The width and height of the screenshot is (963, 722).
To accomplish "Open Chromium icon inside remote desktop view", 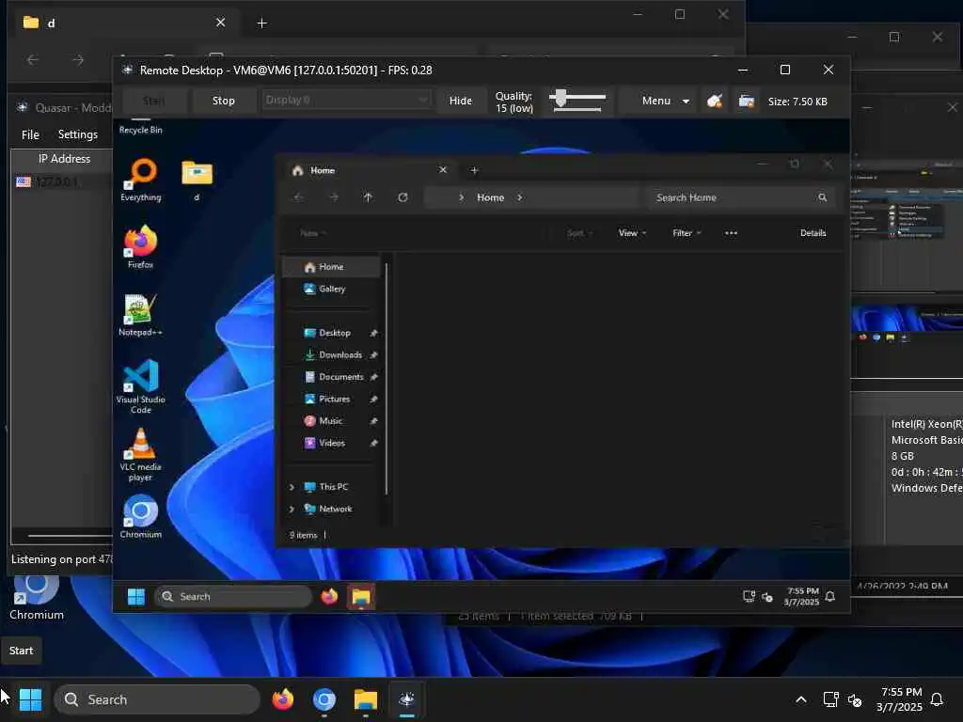I will tap(141, 516).
